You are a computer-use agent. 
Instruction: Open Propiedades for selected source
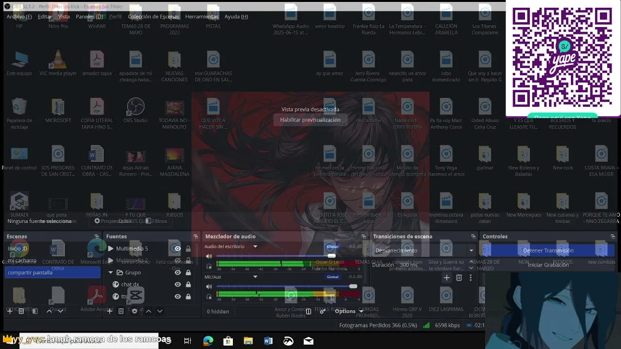coord(113,221)
